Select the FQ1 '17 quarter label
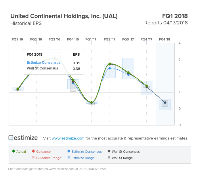This screenshot has width=197, height=178. coord(91,39)
